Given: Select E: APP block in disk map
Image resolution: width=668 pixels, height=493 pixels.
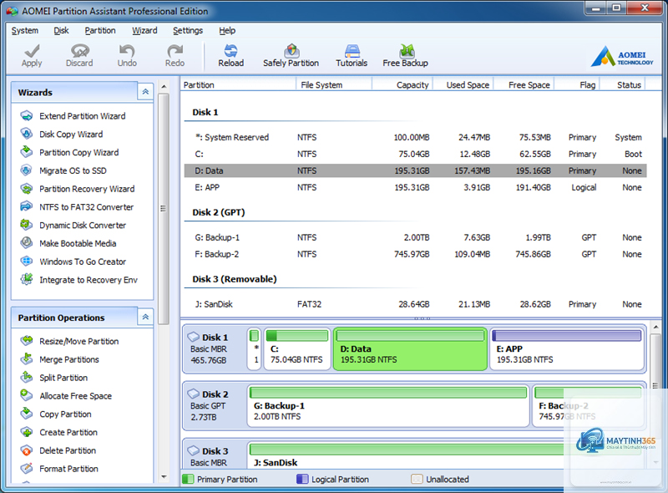Looking at the screenshot, I should point(567,348).
